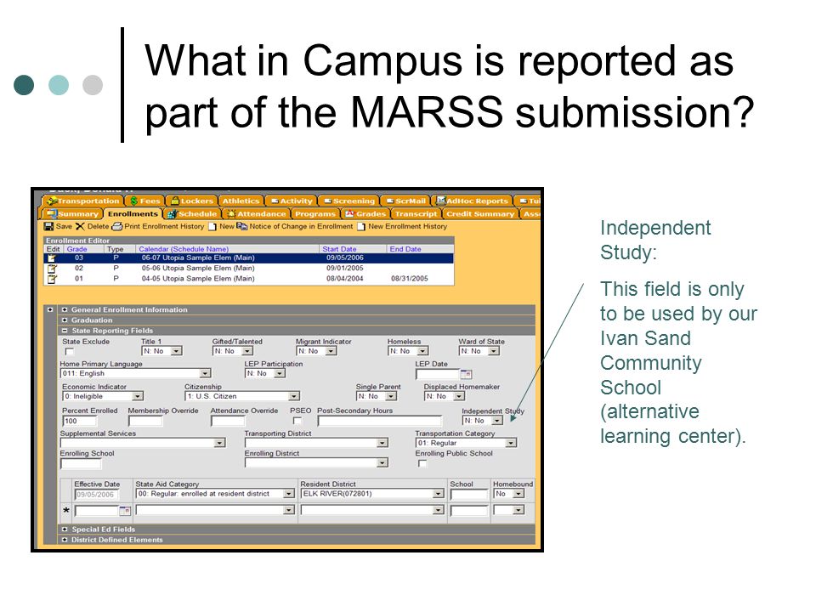The width and height of the screenshot is (816, 612).
Task: Select the Enrollments tab
Action: 133,214
